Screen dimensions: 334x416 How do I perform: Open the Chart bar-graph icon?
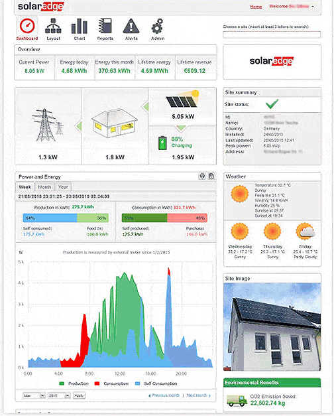tap(80, 26)
